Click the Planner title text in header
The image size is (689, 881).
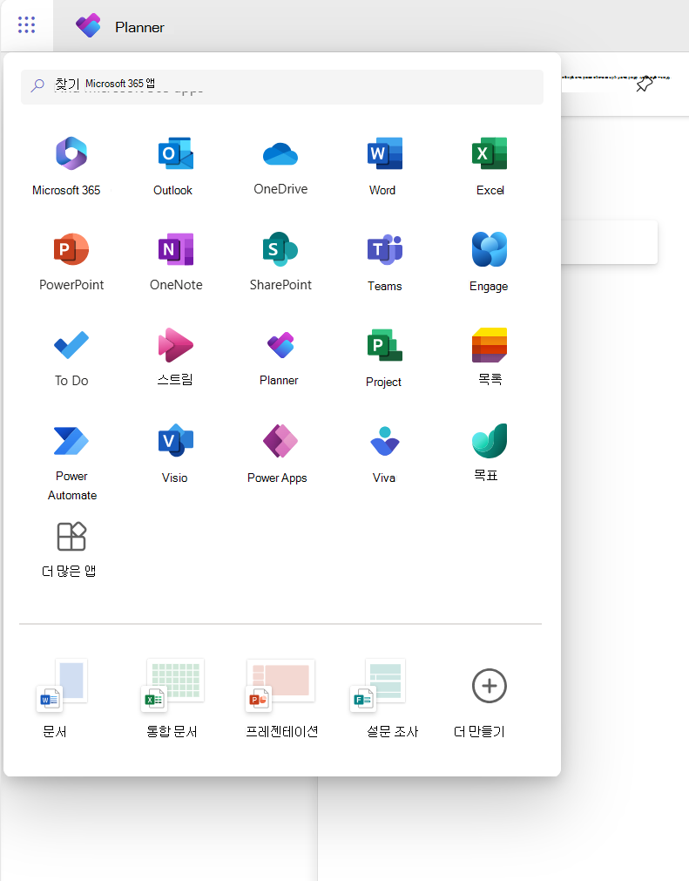pos(140,27)
